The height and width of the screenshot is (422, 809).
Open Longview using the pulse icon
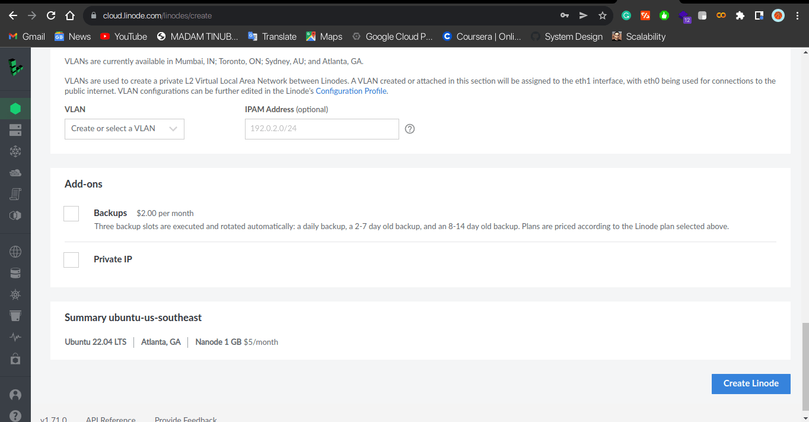15,337
